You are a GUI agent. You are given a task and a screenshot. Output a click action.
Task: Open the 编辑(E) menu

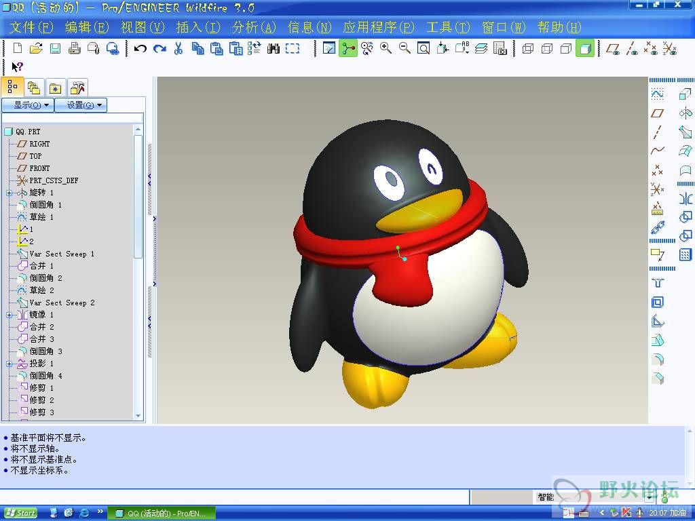tap(87, 27)
